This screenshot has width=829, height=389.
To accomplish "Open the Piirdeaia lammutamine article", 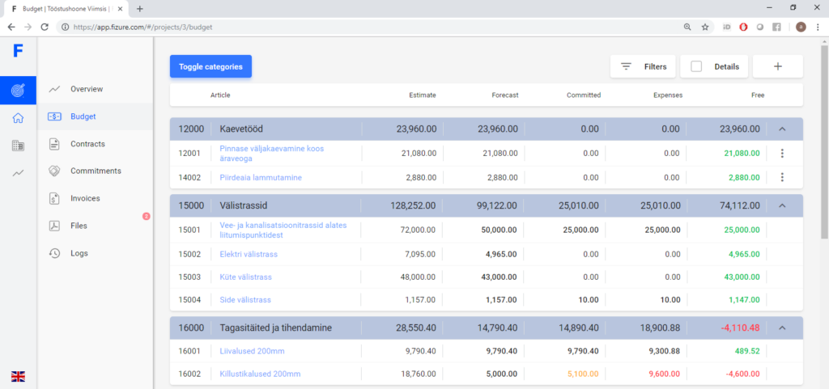I will click(261, 178).
